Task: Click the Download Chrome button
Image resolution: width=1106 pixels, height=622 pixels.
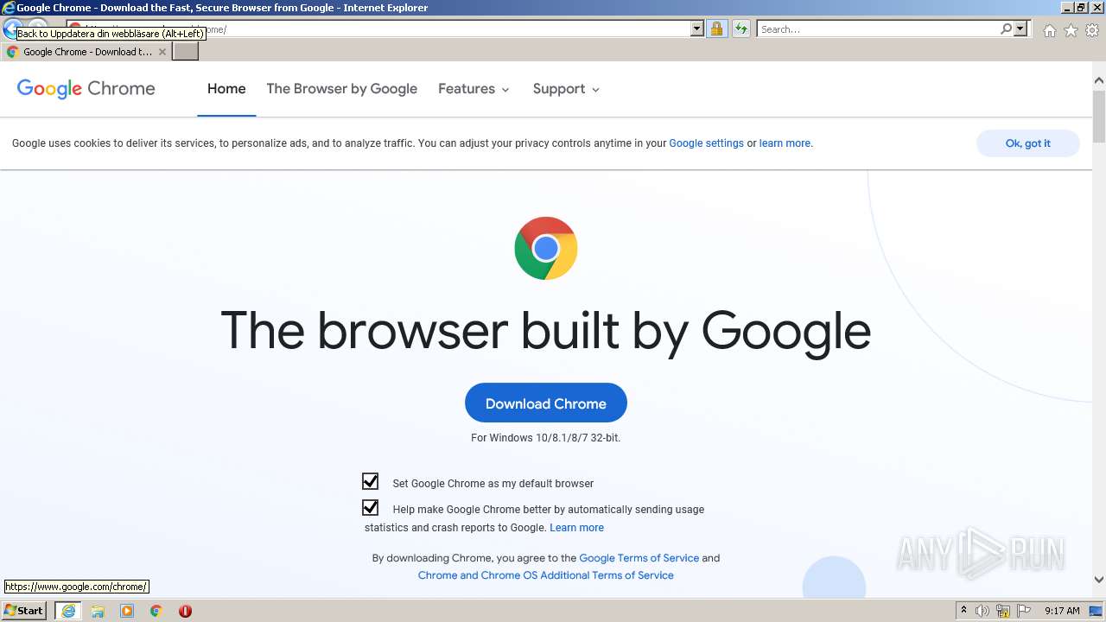Action: pyautogui.click(x=546, y=403)
